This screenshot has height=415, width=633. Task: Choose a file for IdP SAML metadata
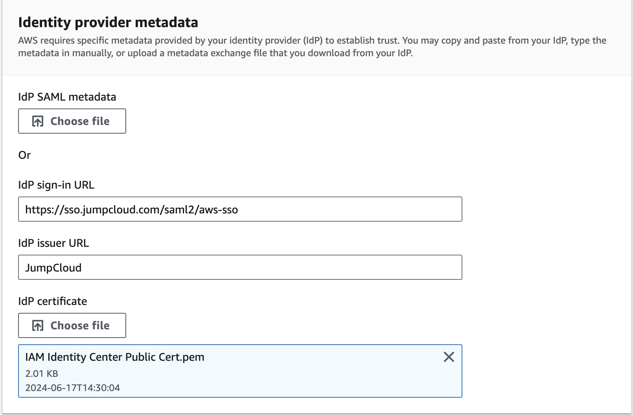coord(72,121)
